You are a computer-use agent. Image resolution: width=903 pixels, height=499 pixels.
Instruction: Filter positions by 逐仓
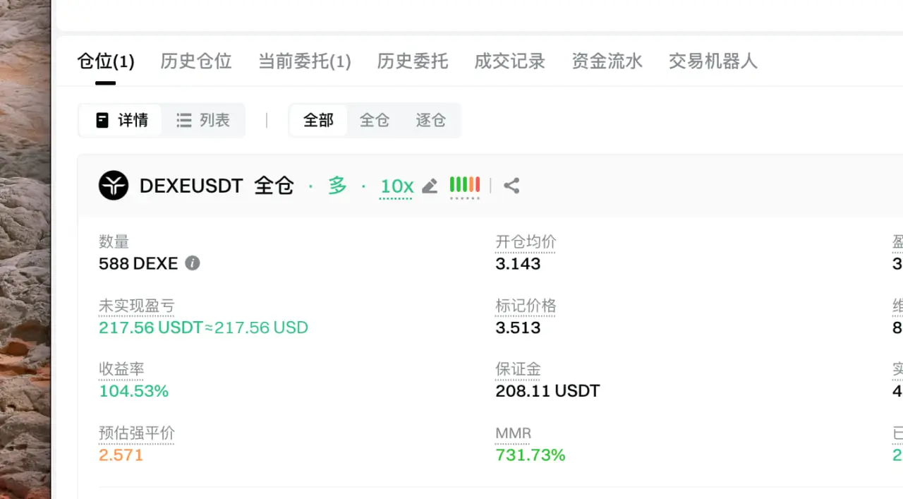(x=430, y=120)
